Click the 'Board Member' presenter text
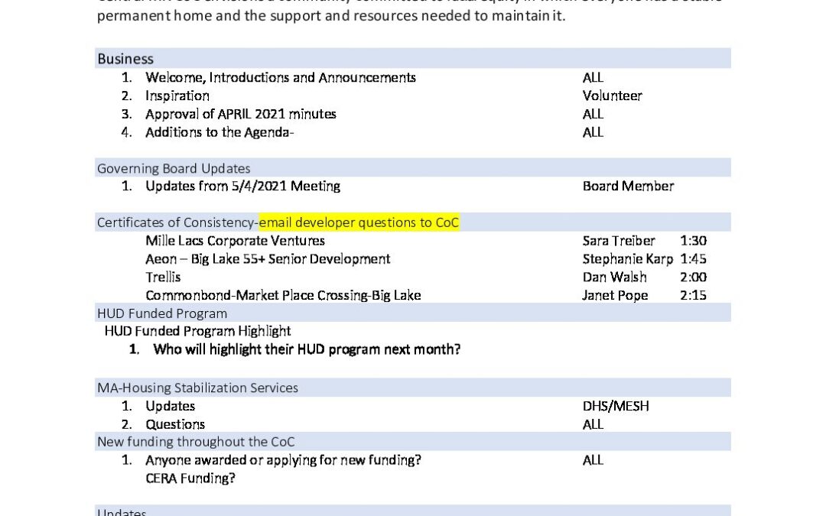 point(628,186)
